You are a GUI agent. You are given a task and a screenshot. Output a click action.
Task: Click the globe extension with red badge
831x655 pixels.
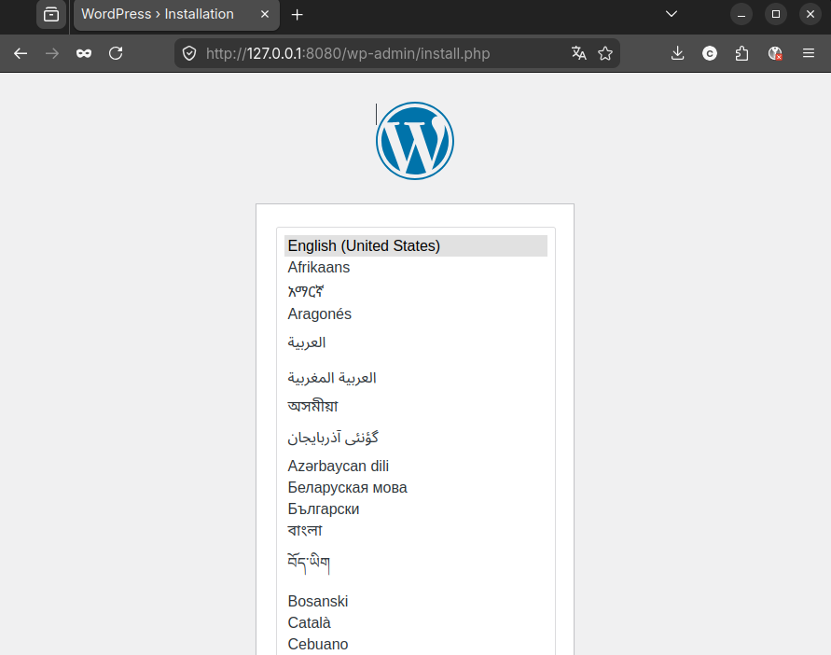click(x=775, y=53)
